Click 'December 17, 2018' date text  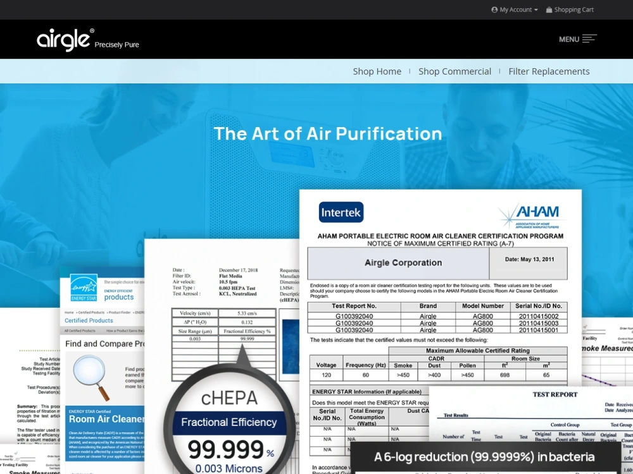point(238,270)
